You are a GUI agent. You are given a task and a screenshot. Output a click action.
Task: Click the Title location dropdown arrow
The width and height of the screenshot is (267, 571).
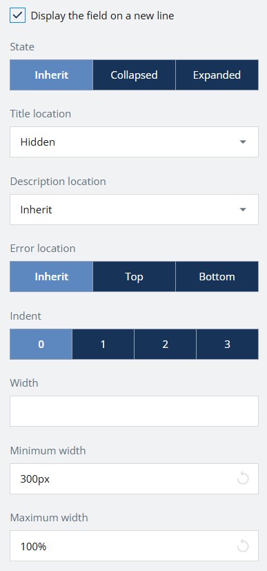pyautogui.click(x=243, y=142)
